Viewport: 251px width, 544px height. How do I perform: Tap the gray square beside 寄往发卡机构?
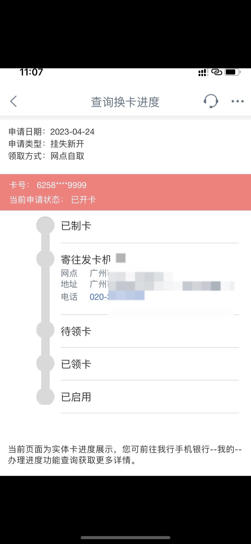coord(121,258)
